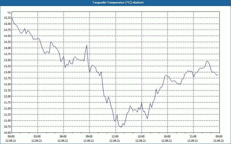Screen dimensions: 231x144
Task: Click the 11,50 y-axis value
Action: 8,109
